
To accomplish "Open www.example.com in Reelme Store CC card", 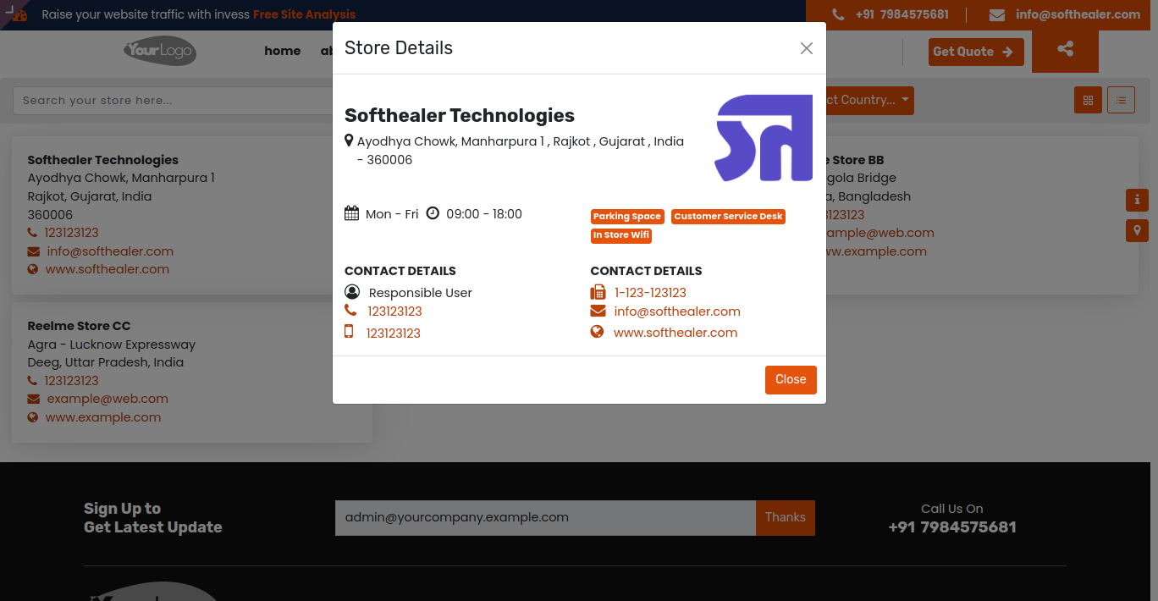I will click(103, 417).
